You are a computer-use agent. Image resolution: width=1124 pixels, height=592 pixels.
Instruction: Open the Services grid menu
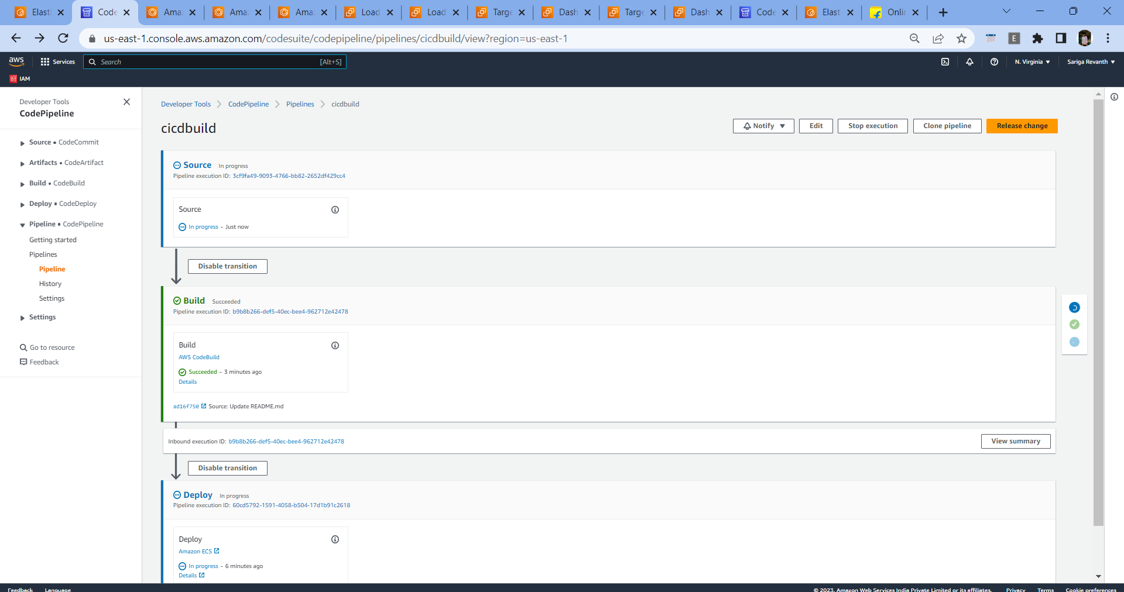click(x=58, y=62)
